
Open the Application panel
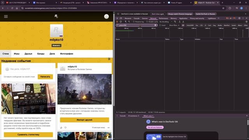[x=183, y=18]
